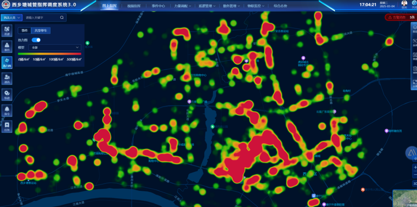Activate the select cursor tool in right panel
Image resolution: width=417 pixels, height=207 pixels.
414,42
